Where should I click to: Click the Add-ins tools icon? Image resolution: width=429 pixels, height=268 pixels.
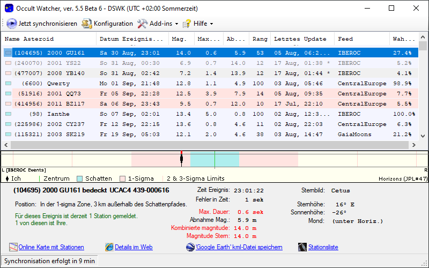point(142,24)
